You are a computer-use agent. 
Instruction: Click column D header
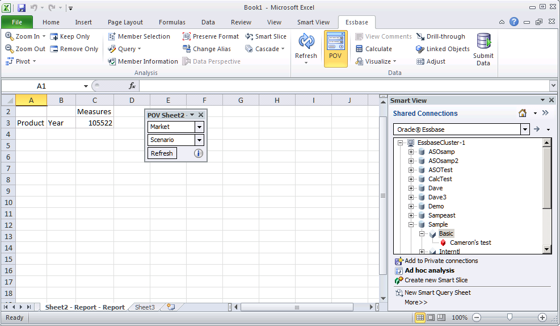pyautogui.click(x=132, y=101)
